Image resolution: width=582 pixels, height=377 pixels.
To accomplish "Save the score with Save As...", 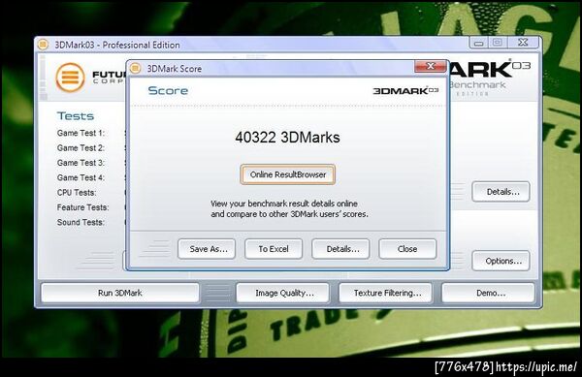I will click(x=207, y=249).
